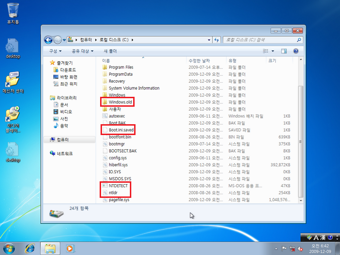Open the Recycle Bin (휴지통) desktop icon
Viewport: 340px width, 255px height.
point(13,13)
